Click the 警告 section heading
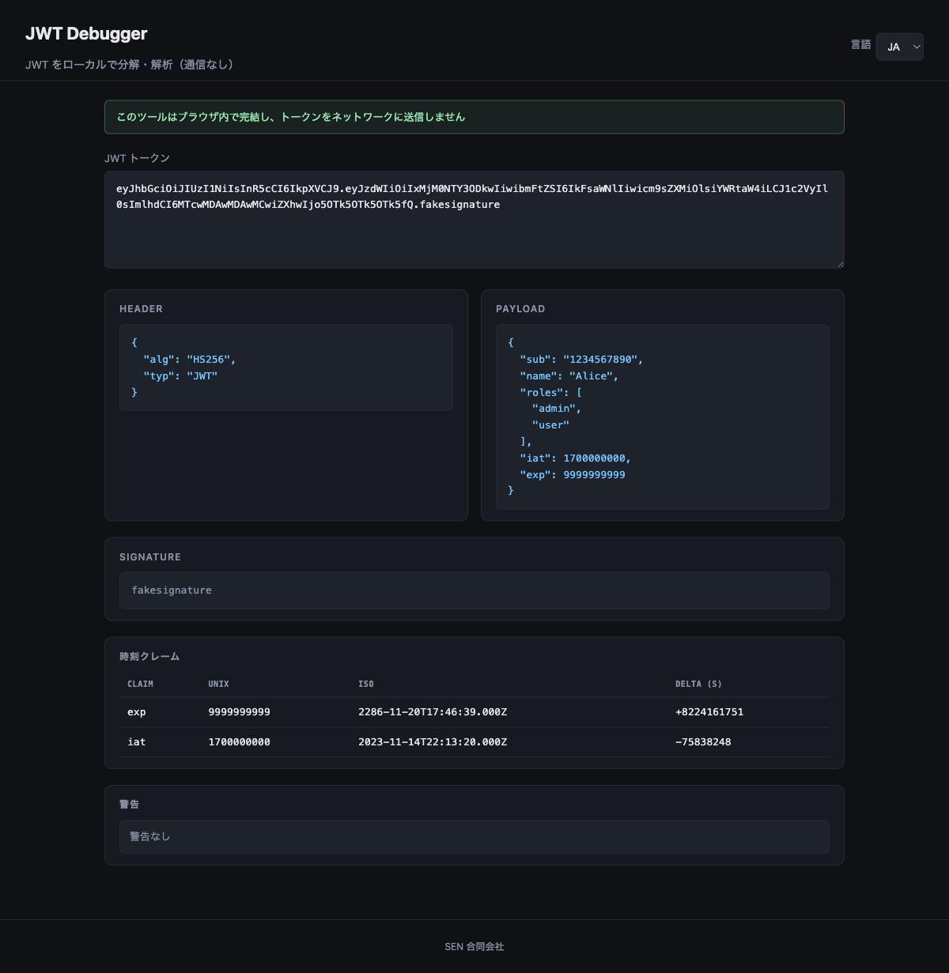Viewport: 949px width, 973px height. click(x=129, y=805)
